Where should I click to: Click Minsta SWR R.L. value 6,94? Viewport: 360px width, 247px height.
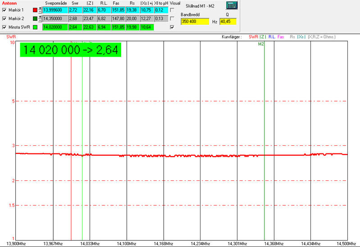coord(104,27)
